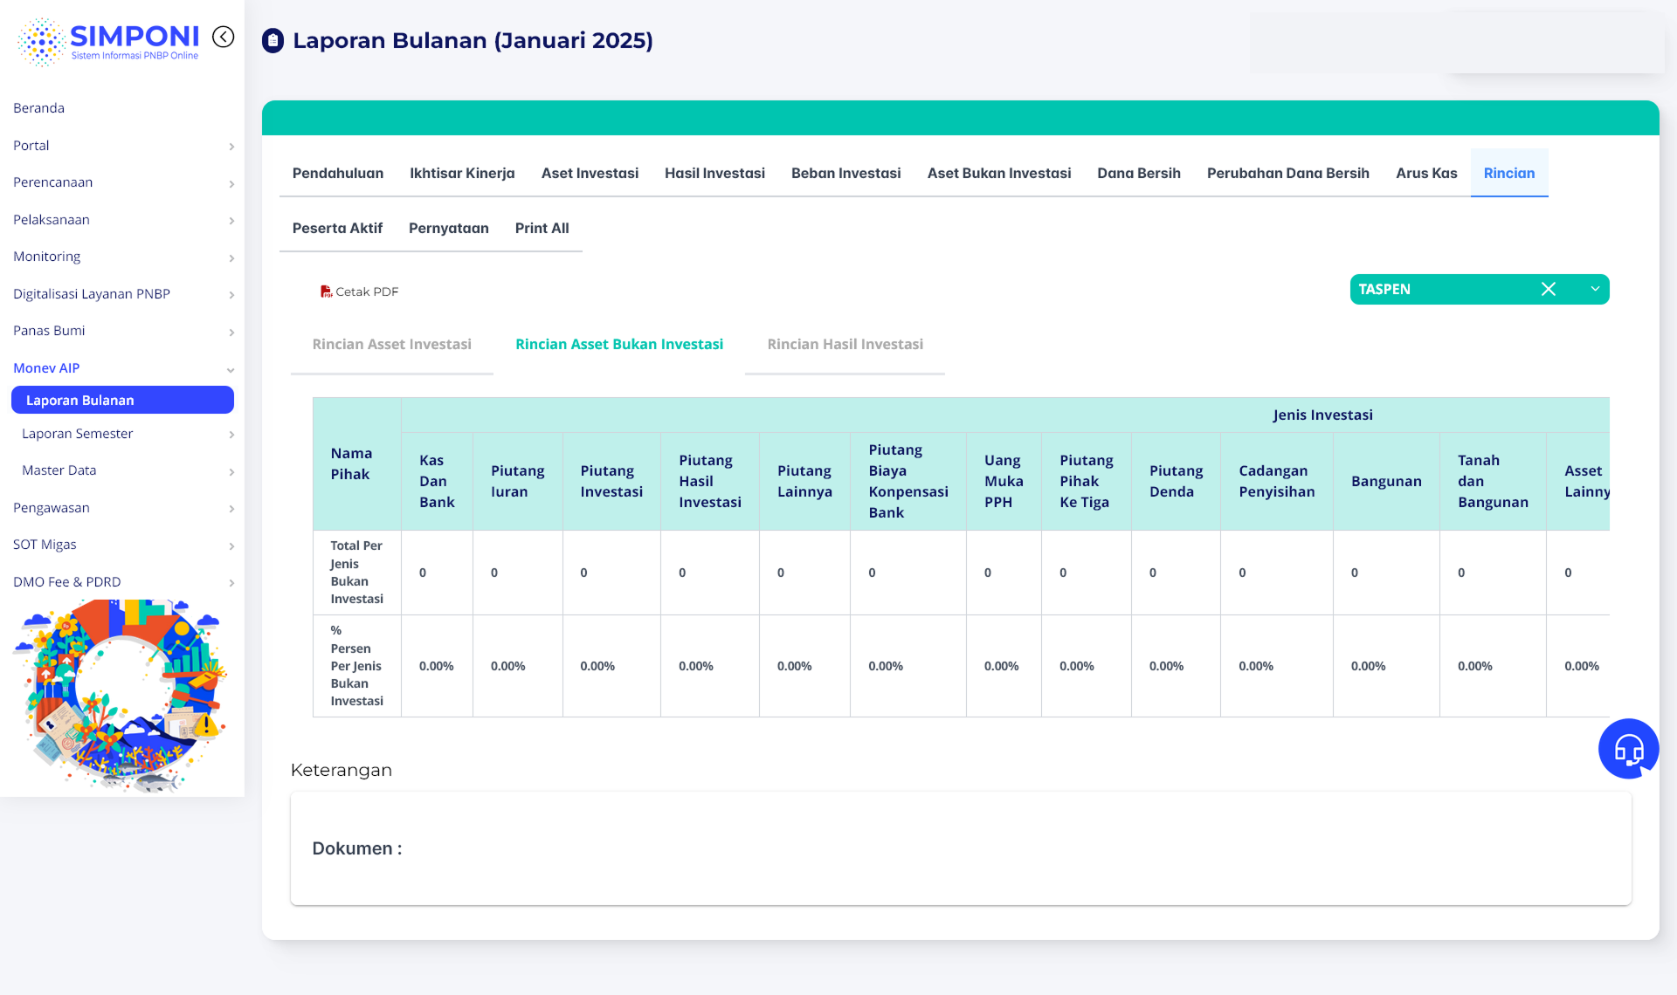Open the Pernyataan tab
Viewport: 1677px width, 995px height.
(x=449, y=228)
